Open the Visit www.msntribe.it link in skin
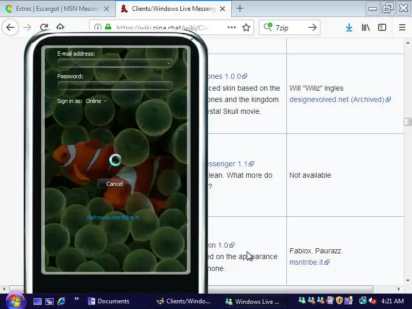 coord(112,217)
